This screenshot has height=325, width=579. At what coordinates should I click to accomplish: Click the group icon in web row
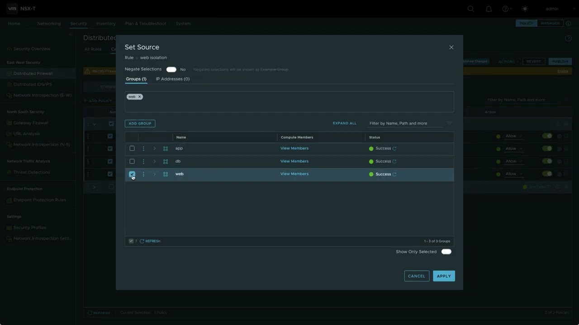pos(166,174)
